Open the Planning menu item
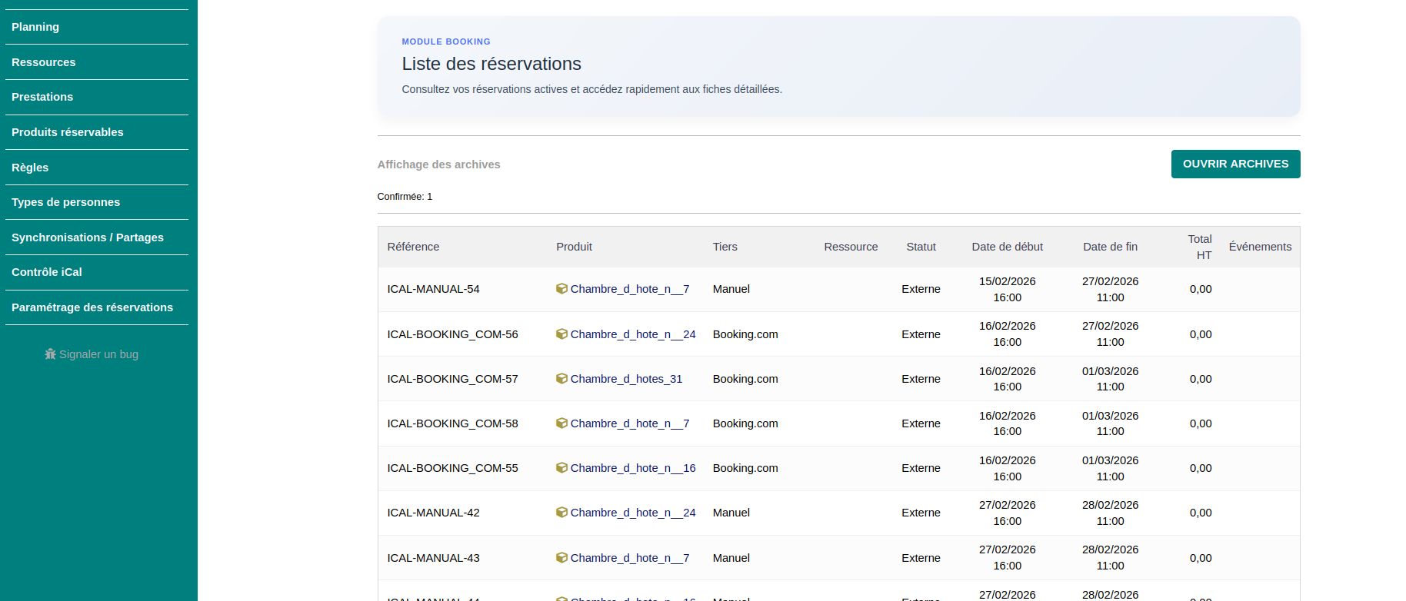The image size is (1406, 601). click(x=35, y=27)
